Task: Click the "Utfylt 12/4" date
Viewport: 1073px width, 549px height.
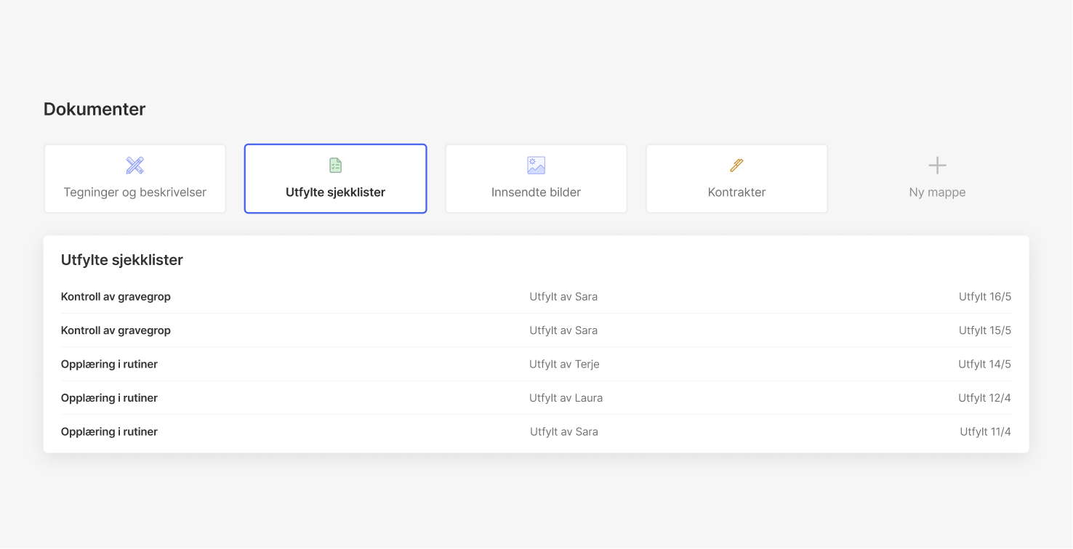Action: [x=984, y=398]
